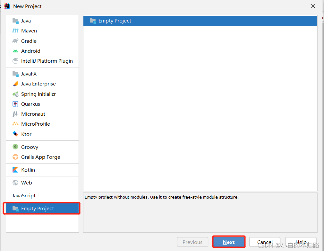This screenshot has width=324, height=251.
Task: Click Next to continue
Action: [229, 242]
